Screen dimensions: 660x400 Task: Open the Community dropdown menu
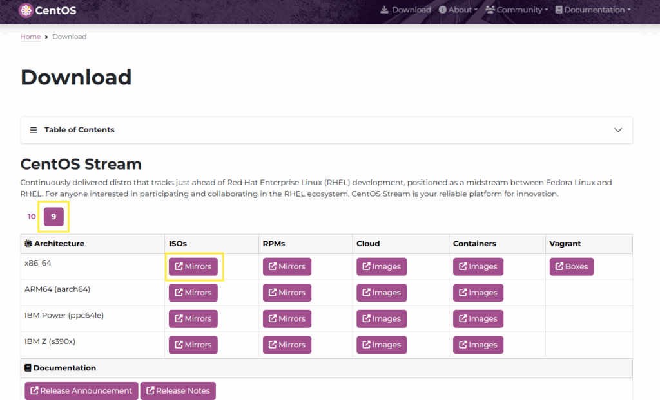pyautogui.click(x=516, y=10)
